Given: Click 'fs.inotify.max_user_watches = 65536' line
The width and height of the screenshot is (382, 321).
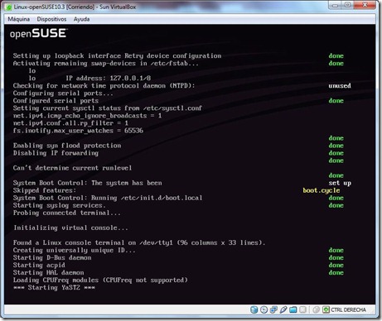Looking at the screenshot, I should [x=78, y=131].
